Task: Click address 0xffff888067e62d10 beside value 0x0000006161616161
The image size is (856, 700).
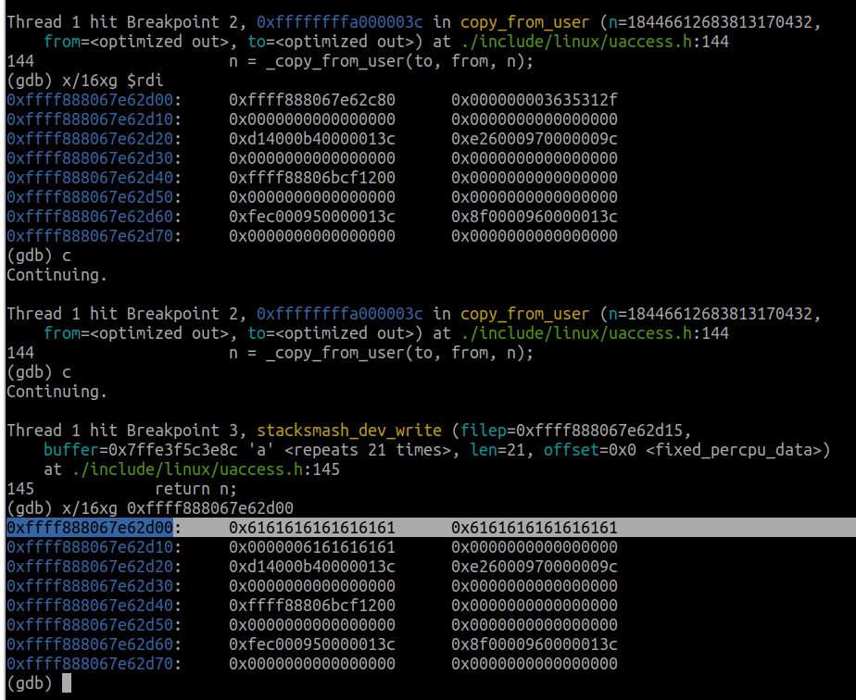Action: [x=90, y=547]
